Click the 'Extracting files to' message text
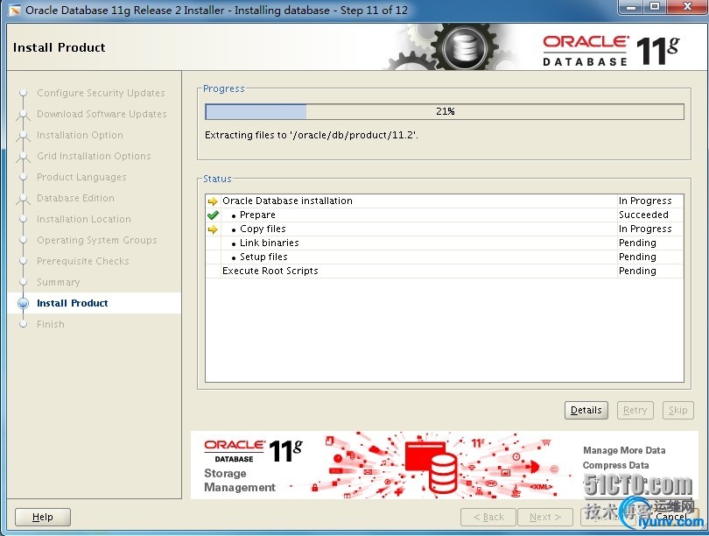Image resolution: width=709 pixels, height=536 pixels. [x=312, y=135]
